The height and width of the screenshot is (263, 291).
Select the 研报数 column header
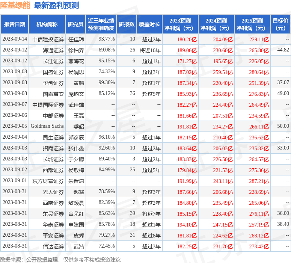127,24
